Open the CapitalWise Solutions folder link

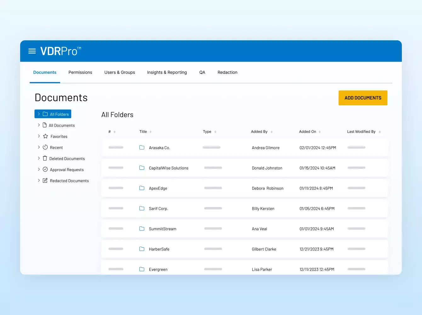click(x=168, y=168)
